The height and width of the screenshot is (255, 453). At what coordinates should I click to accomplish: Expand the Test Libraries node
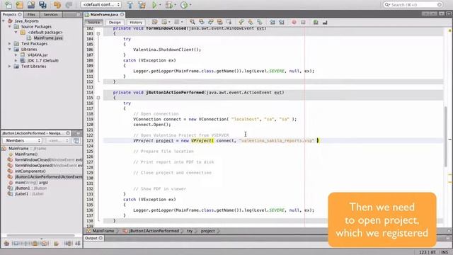pos(10,66)
